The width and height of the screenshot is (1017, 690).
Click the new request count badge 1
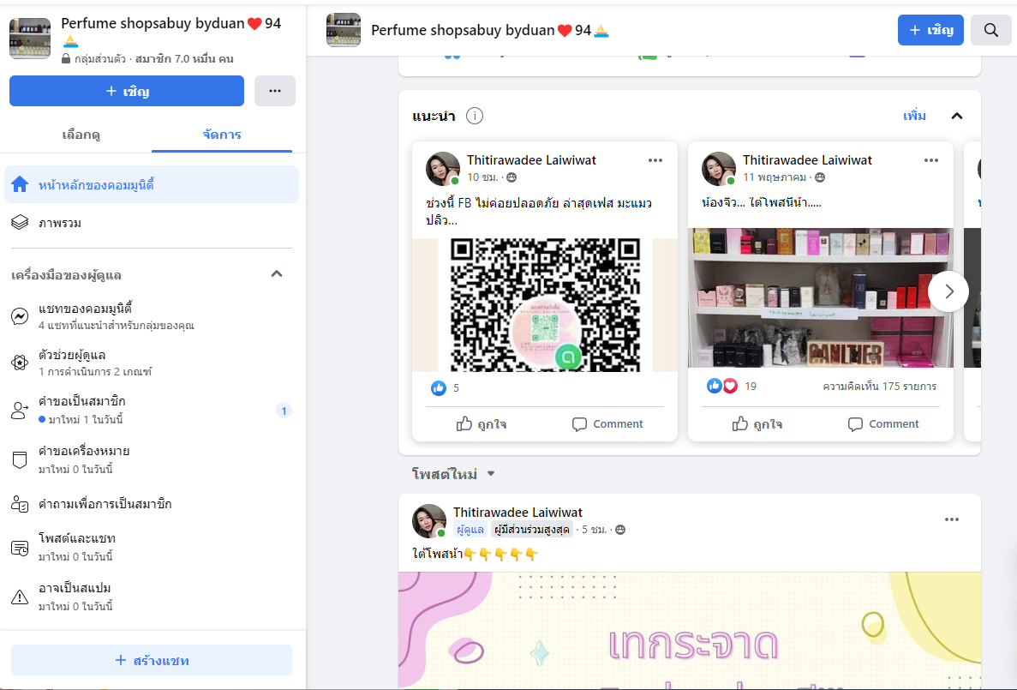click(x=284, y=411)
